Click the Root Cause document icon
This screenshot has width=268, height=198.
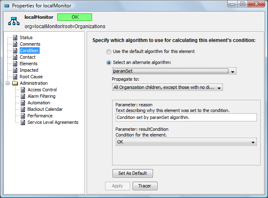point(15,77)
